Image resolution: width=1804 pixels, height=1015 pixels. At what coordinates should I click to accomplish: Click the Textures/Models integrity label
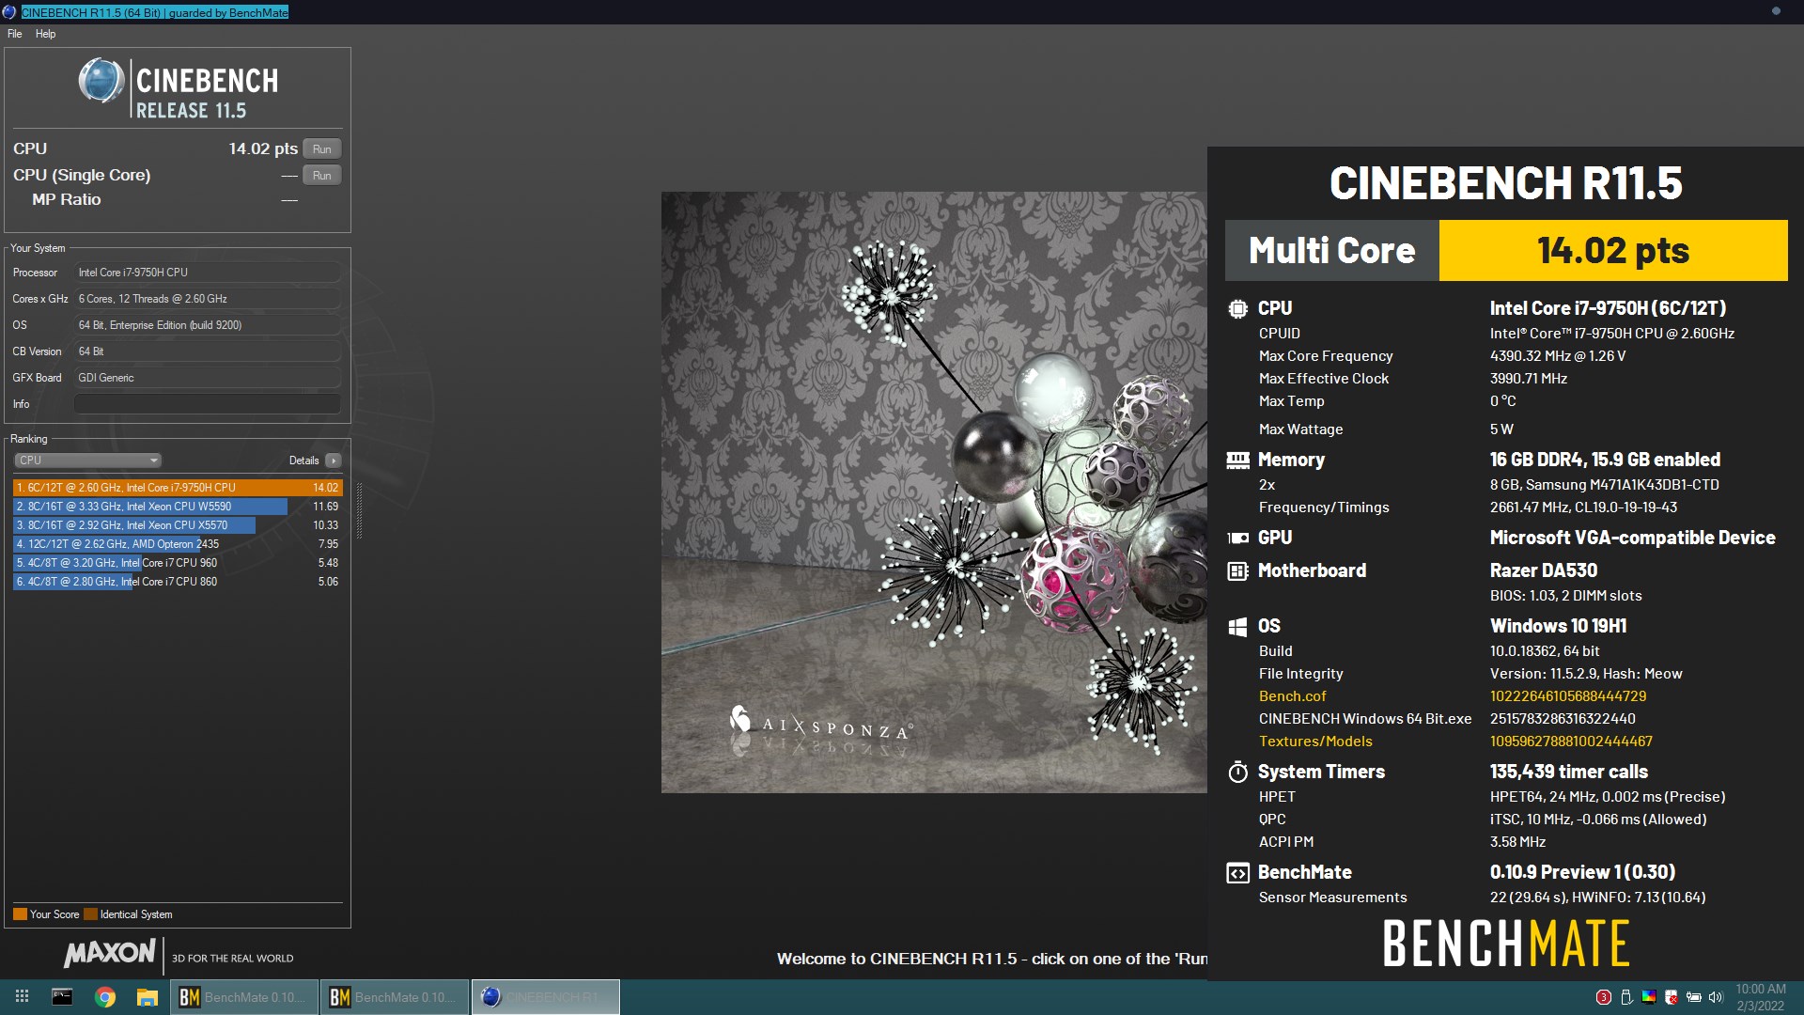click(x=1315, y=742)
